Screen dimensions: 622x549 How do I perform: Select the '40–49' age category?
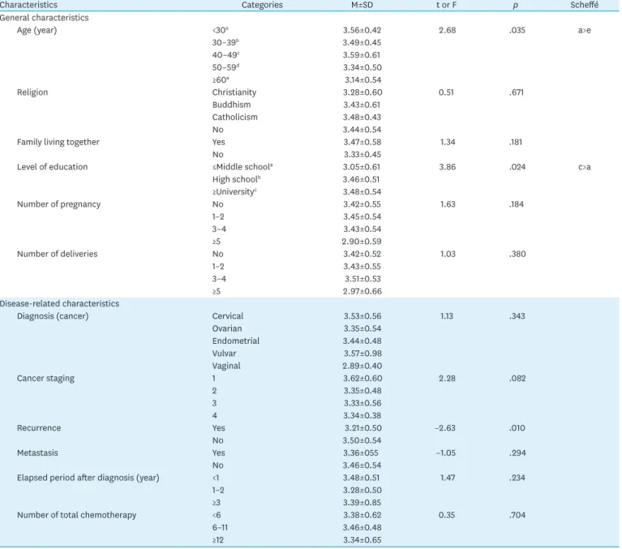click(225, 55)
